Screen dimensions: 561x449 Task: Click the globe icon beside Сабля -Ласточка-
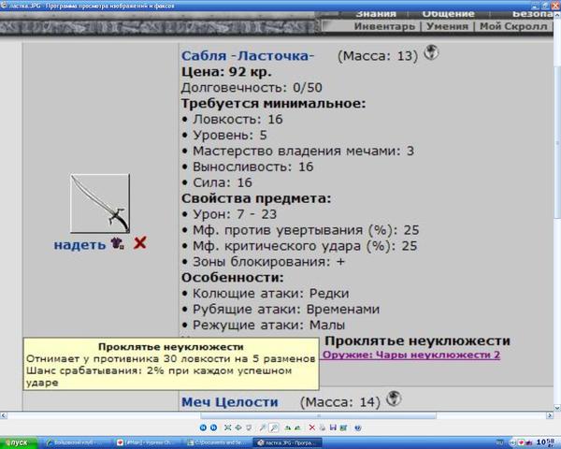point(431,52)
